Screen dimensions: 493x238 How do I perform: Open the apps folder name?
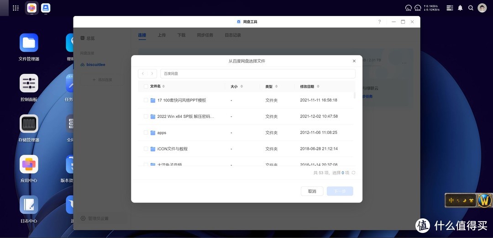pos(162,133)
